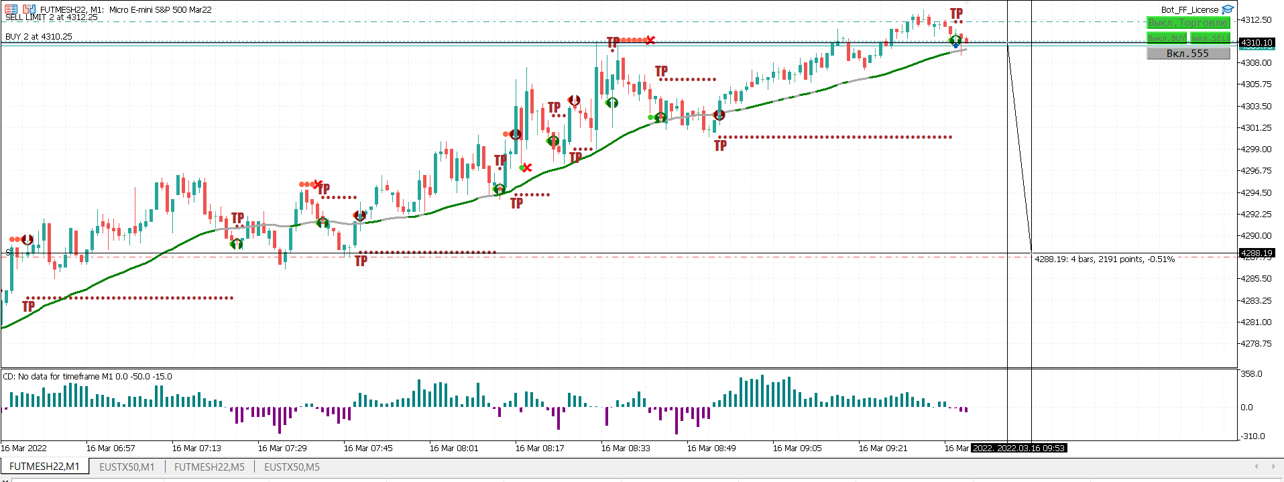Toggle the Выкл.BUY button
The width and height of the screenshot is (1284, 482).
point(1167,38)
